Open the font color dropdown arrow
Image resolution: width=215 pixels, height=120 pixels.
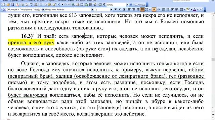pos(198,9)
